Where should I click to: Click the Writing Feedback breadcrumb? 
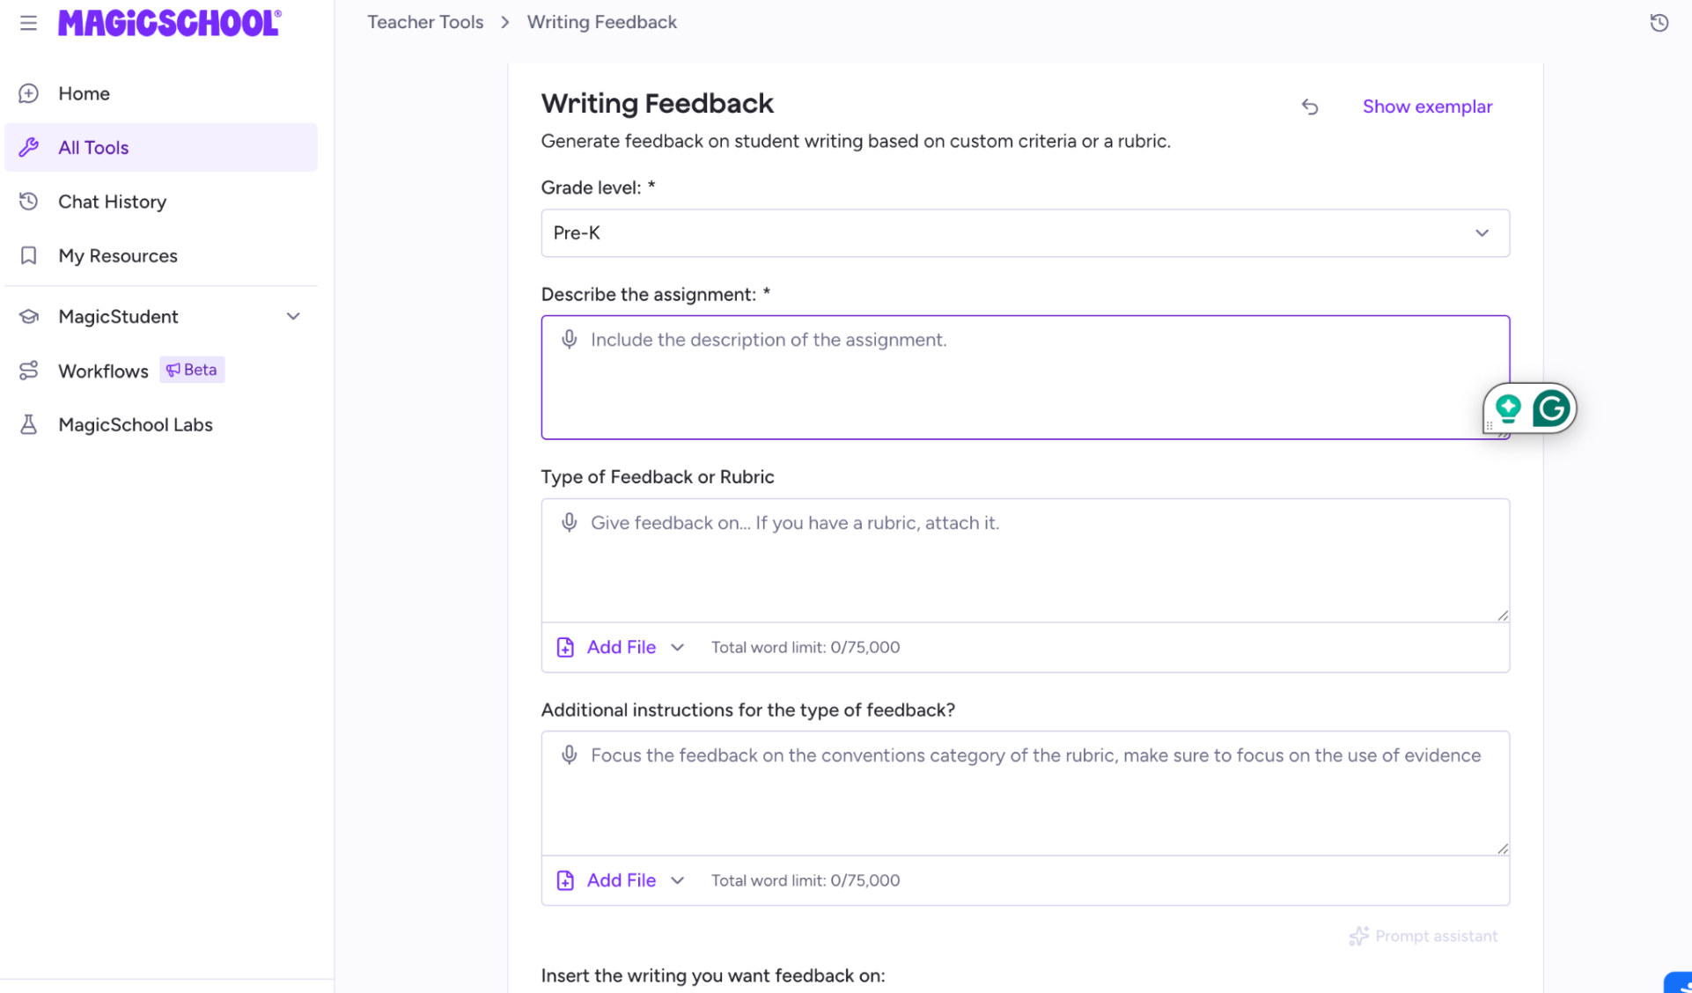602,22
